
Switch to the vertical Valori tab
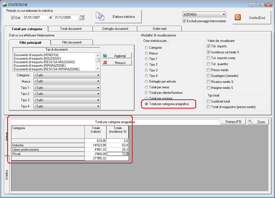tap(7, 136)
